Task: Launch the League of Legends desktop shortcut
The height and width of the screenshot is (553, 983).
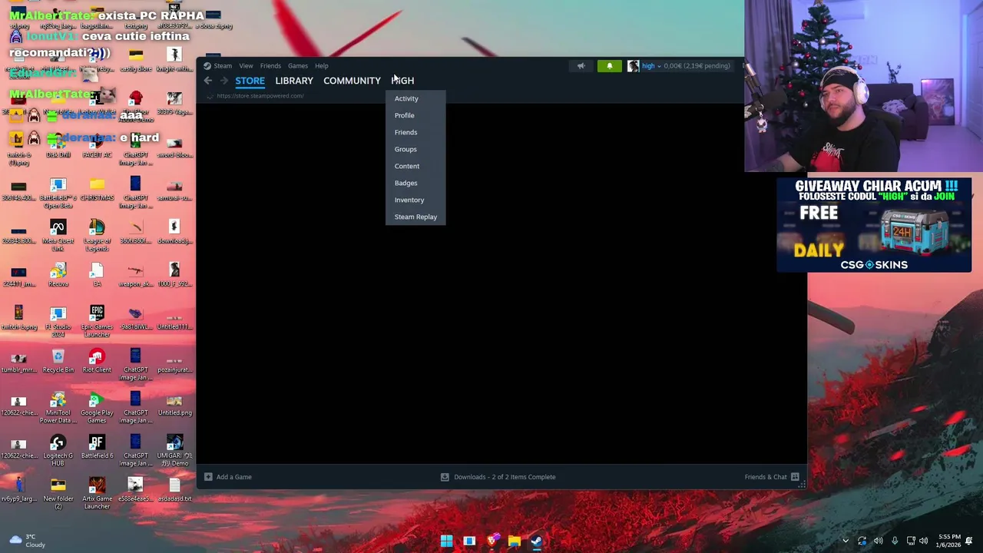Action: pyautogui.click(x=97, y=236)
